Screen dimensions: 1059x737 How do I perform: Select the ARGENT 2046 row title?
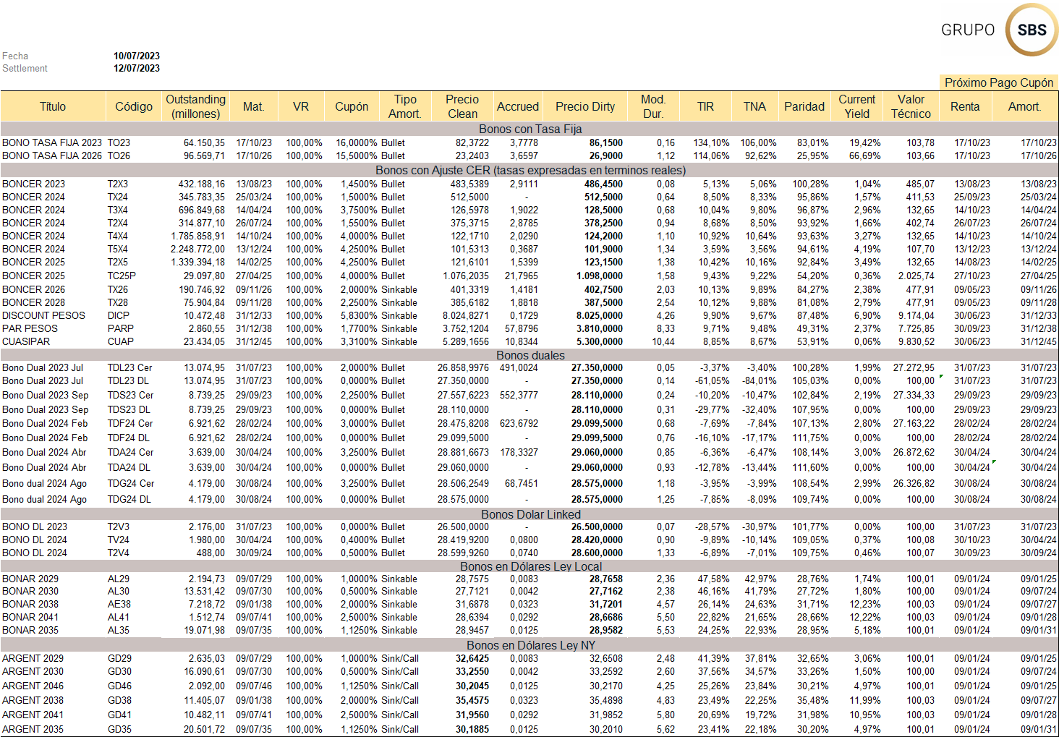tap(33, 686)
